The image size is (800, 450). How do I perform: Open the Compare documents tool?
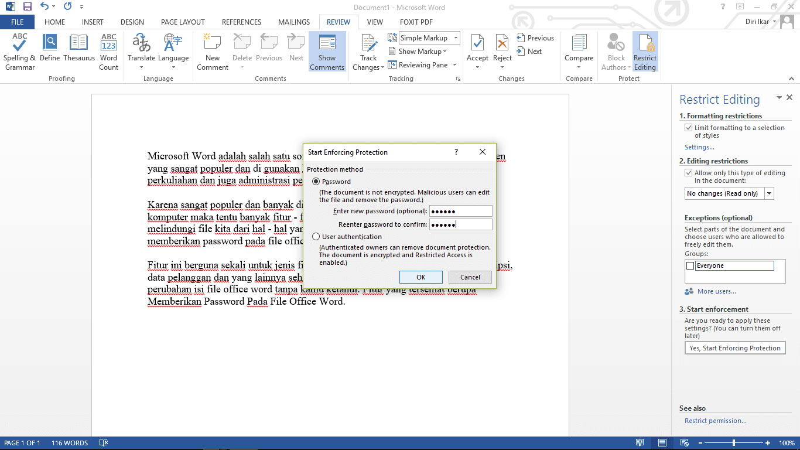pyautogui.click(x=579, y=52)
